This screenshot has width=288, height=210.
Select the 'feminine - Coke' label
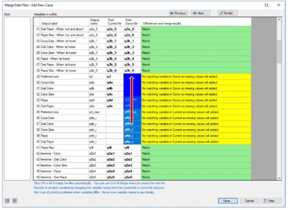click(51, 153)
